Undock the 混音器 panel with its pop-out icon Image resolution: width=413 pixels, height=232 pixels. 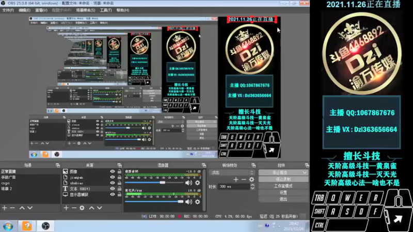click(x=203, y=165)
